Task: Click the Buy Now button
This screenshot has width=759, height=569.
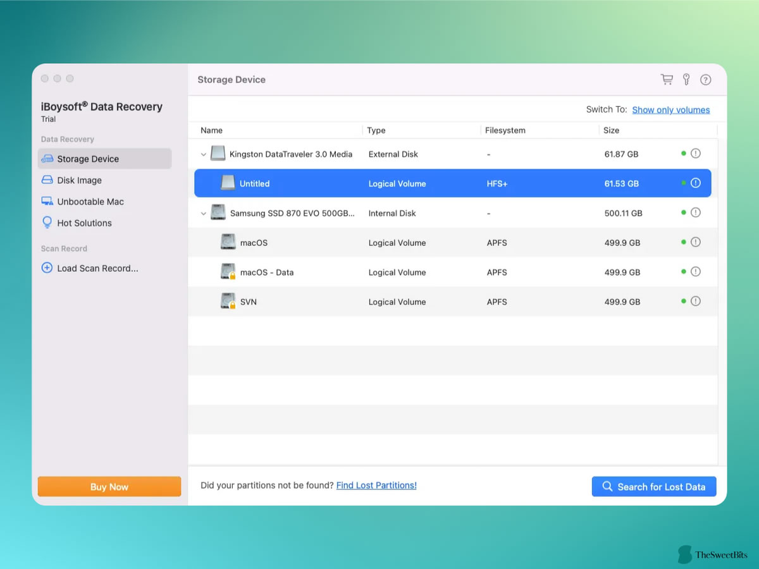Action: point(109,487)
